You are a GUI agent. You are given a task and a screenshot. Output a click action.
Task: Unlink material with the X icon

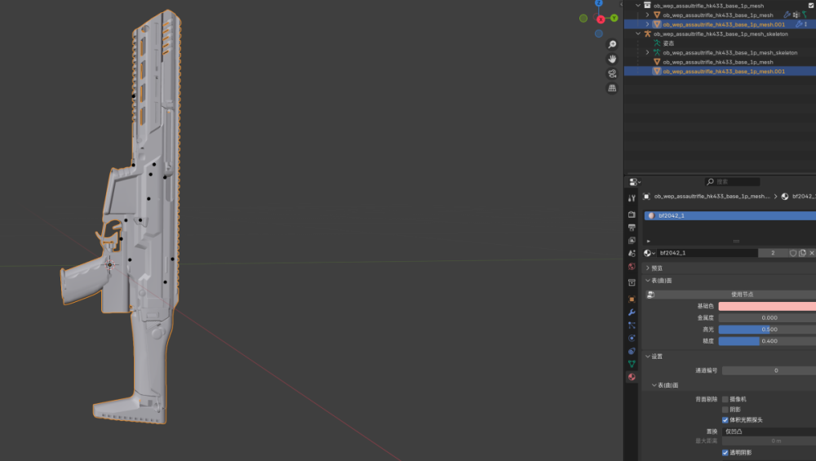click(812, 253)
